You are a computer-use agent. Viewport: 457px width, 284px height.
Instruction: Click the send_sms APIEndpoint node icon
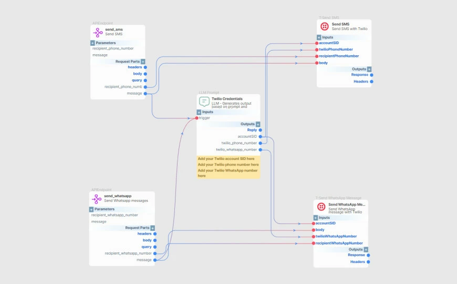click(98, 32)
